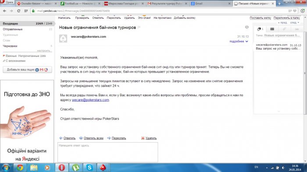Launch Chrome from taskbar
The image size is (307, 172).
20,168
